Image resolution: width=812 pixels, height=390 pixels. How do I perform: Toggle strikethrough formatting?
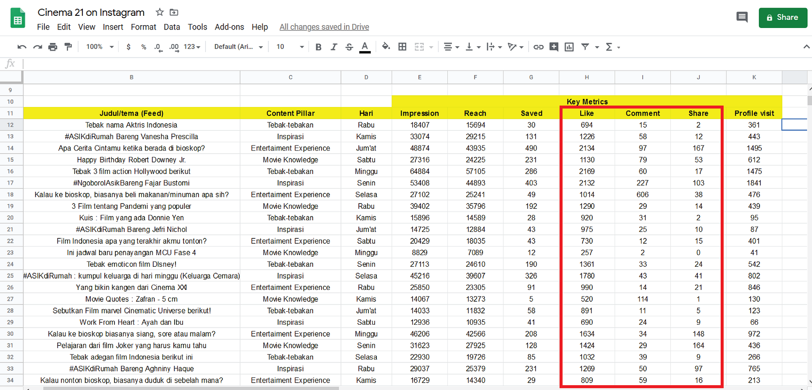pos(349,47)
